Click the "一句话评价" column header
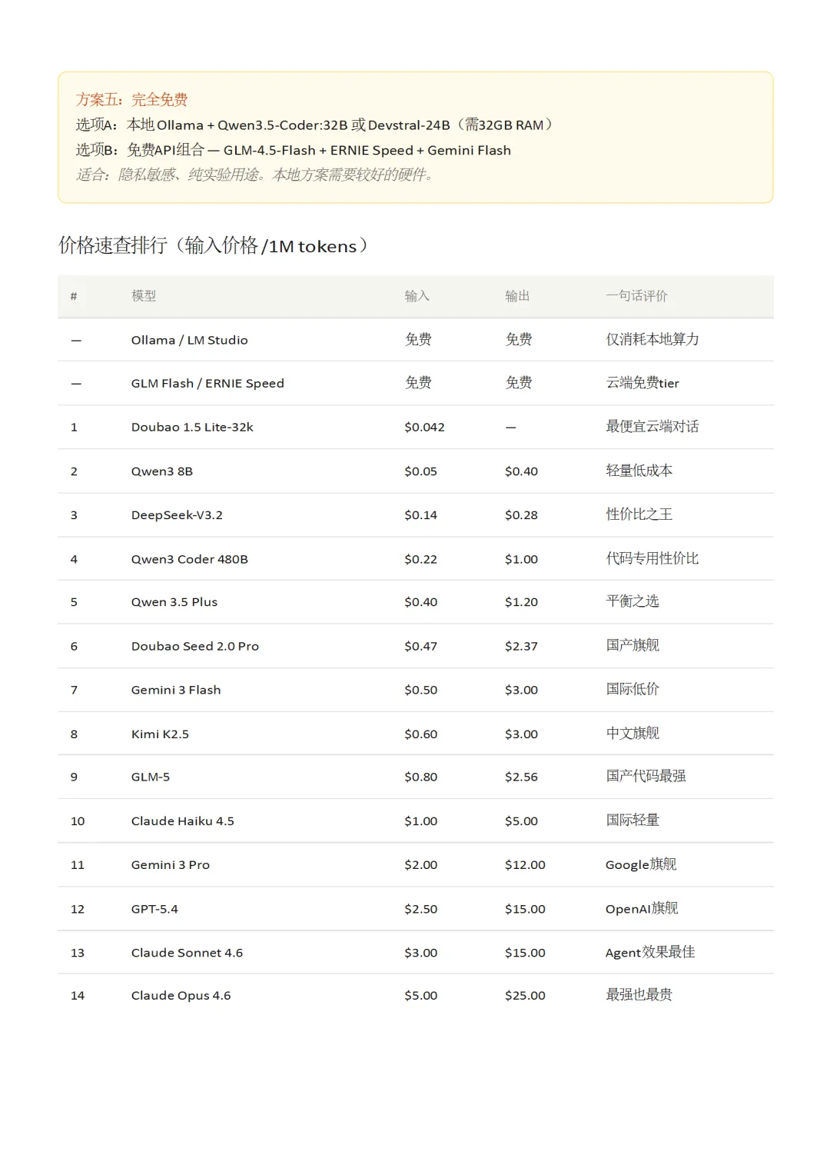Screen dimensions: 830x1175 [636, 296]
